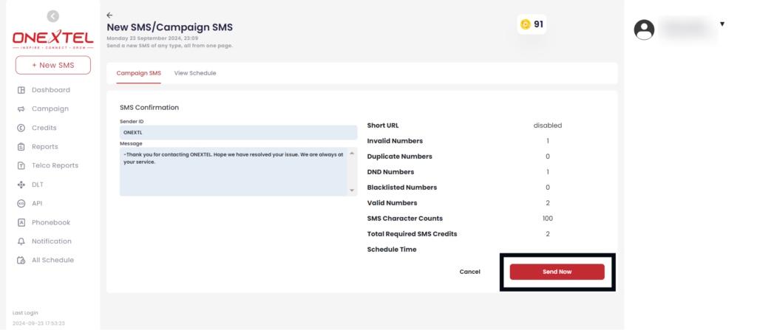The width and height of the screenshot is (757, 330).
Task: Open DLT from the sidebar
Action: click(38, 185)
